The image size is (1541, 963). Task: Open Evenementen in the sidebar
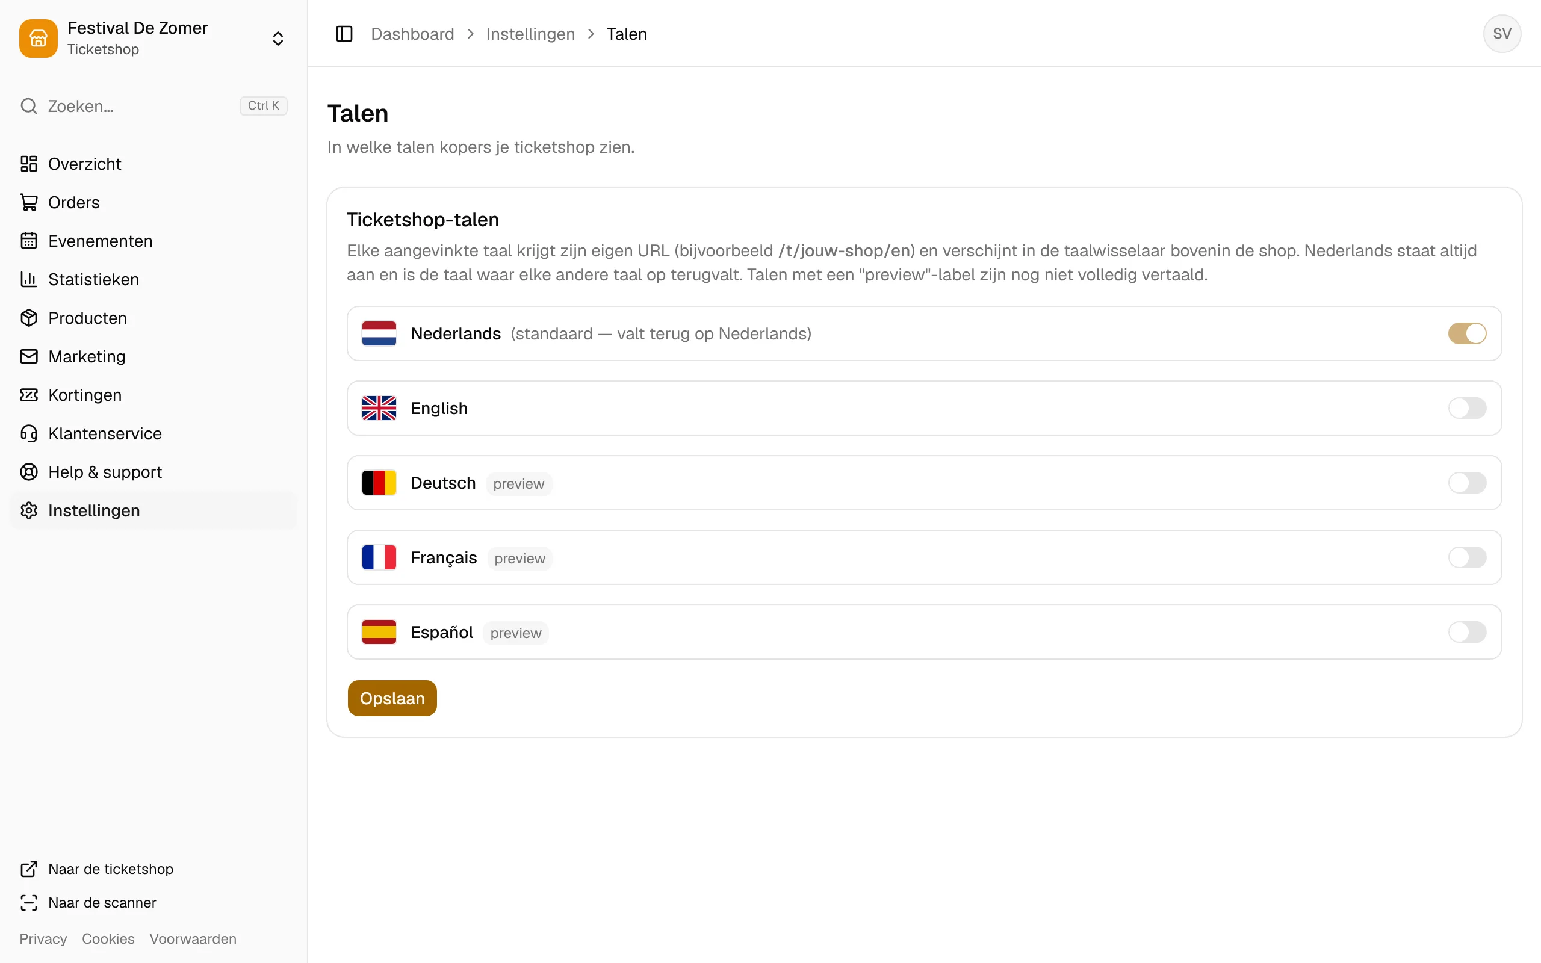point(153,241)
